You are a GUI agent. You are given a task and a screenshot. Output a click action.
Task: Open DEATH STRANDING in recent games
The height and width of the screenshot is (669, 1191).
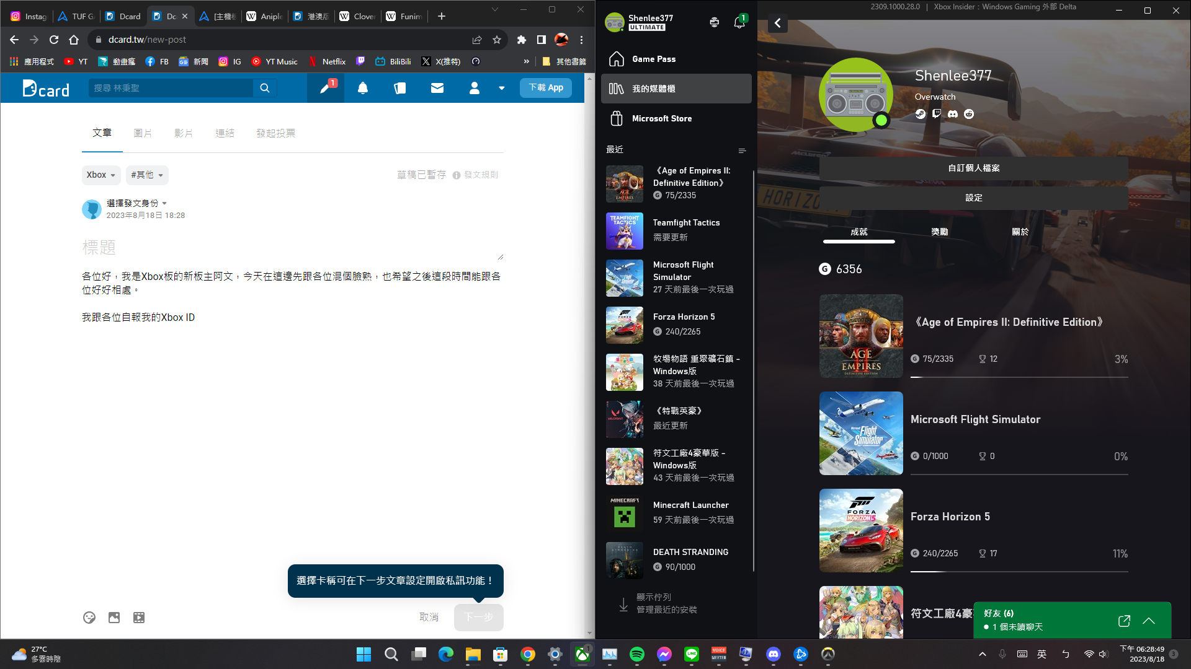(676, 561)
